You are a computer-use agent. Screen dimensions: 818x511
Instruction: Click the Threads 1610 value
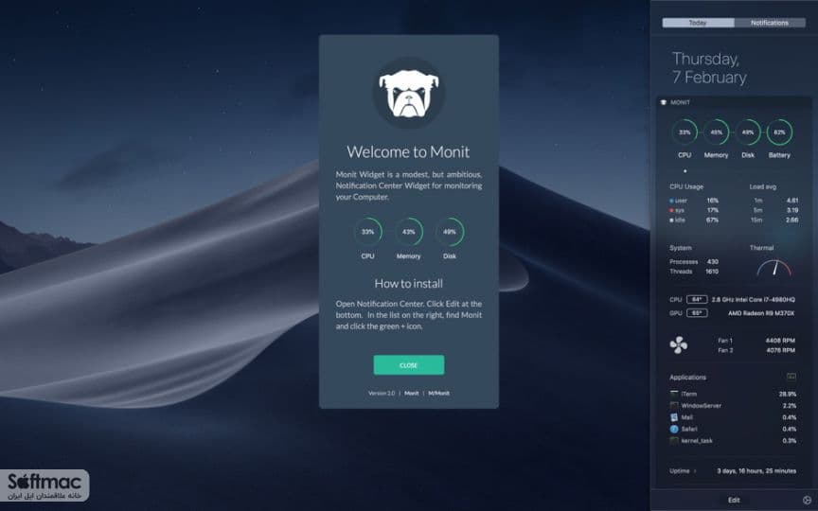pyautogui.click(x=712, y=272)
